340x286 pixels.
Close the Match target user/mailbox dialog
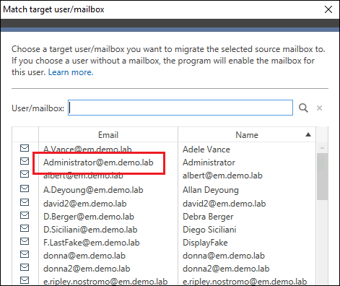point(328,9)
